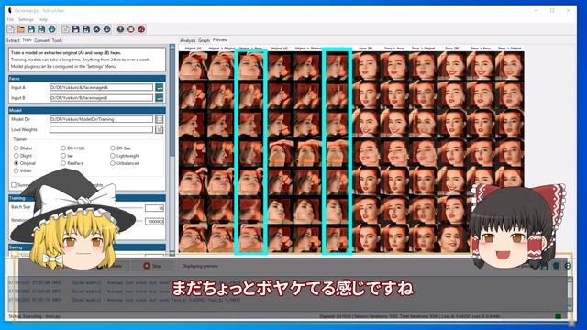Click the Clear task X icon
The width and height of the screenshot is (587, 330).
click(96, 29)
